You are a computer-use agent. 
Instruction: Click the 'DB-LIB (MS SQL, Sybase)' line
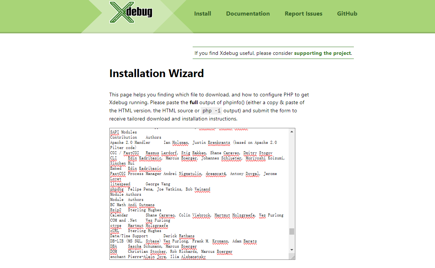pos(183,241)
